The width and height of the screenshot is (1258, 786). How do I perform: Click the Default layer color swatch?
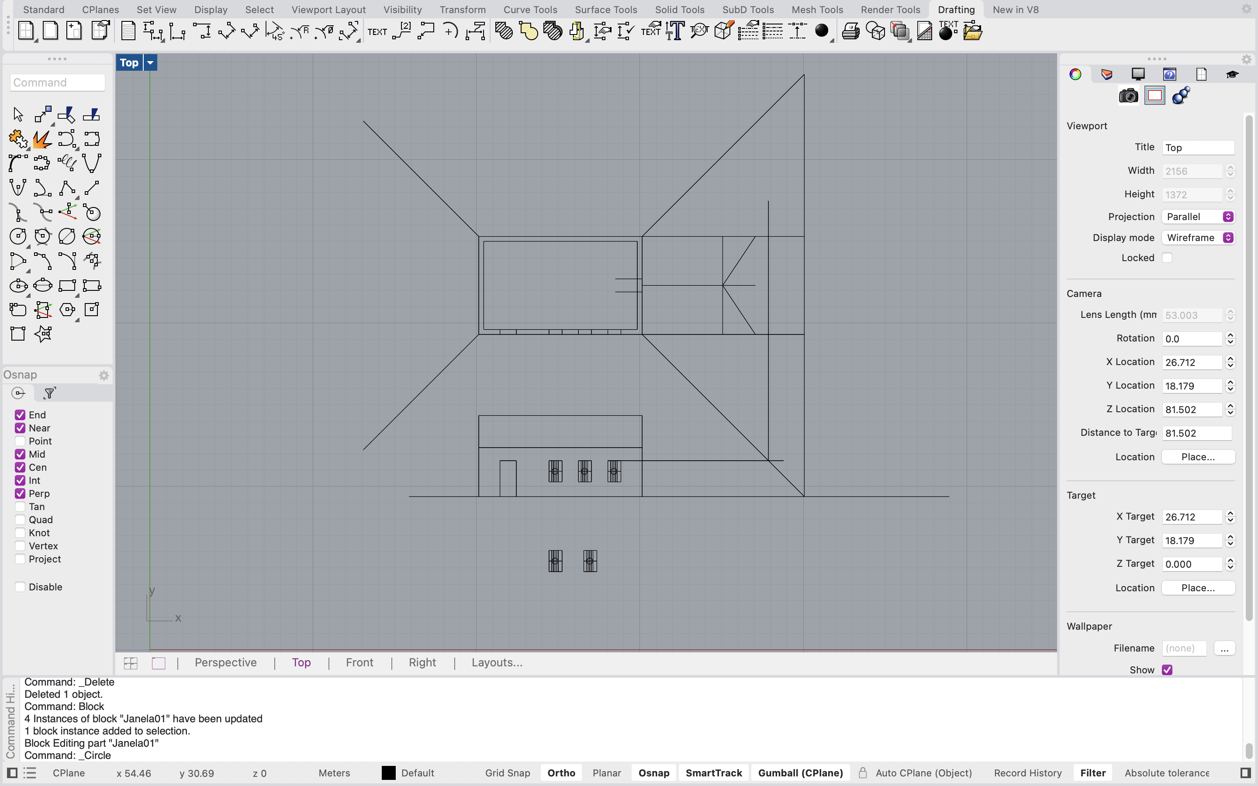pyautogui.click(x=388, y=773)
